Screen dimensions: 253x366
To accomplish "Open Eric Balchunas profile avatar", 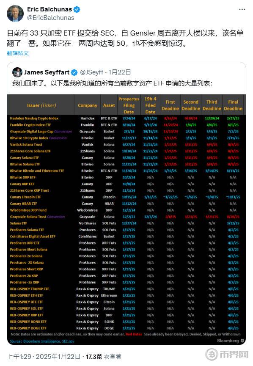I will click(15, 14).
